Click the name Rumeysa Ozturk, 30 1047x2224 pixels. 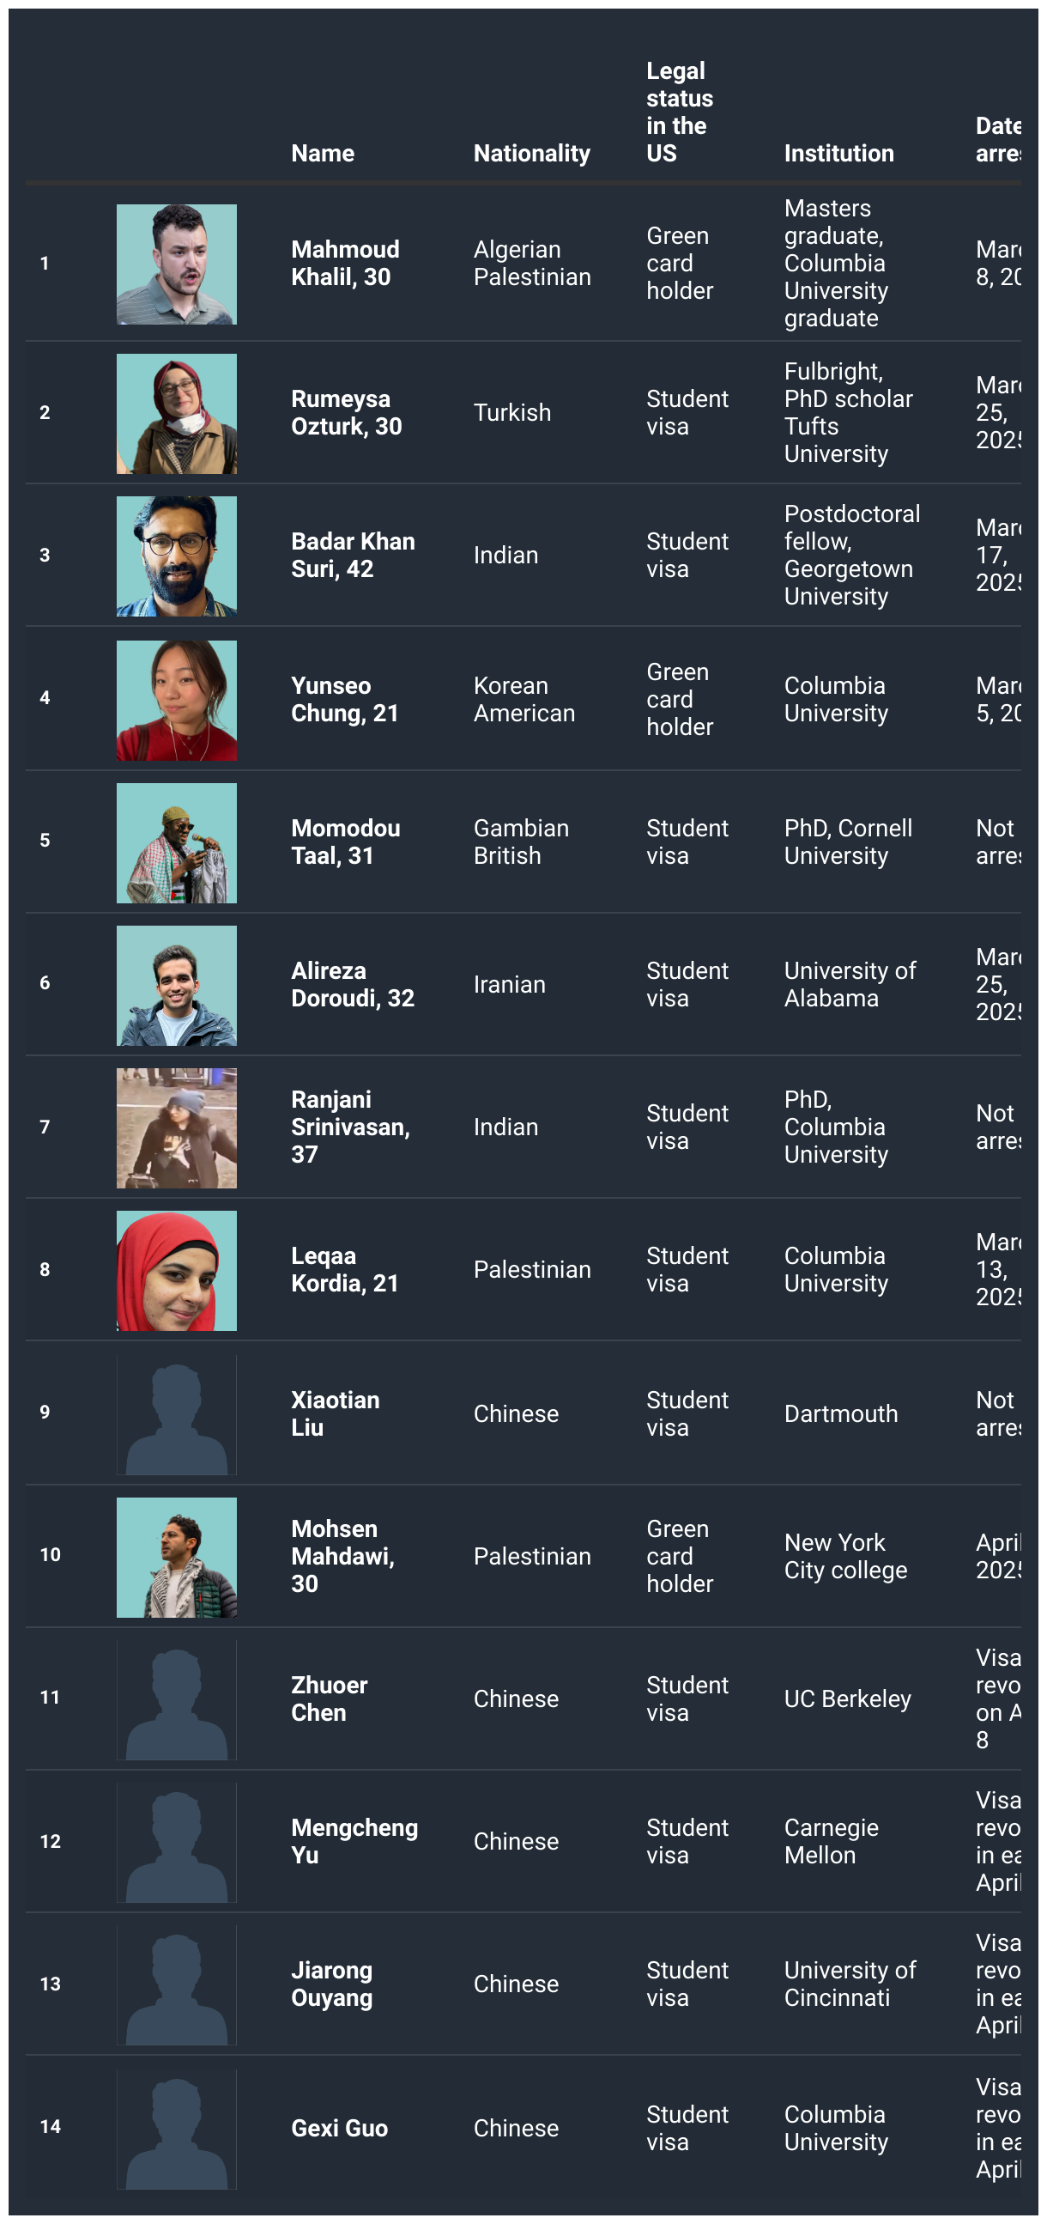click(346, 413)
